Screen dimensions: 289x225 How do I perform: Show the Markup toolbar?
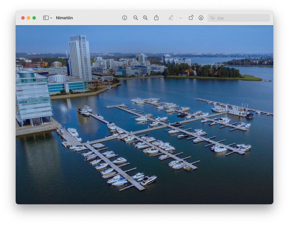201,18
